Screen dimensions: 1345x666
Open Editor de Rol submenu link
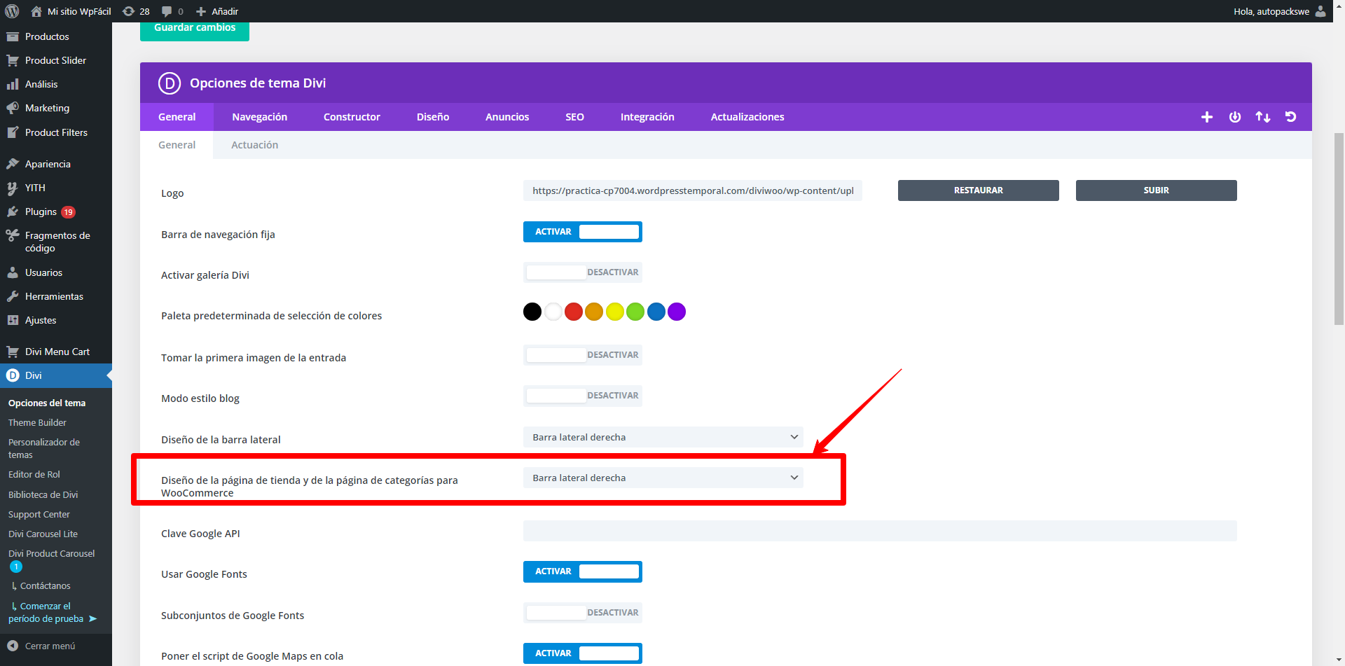pyautogui.click(x=34, y=474)
